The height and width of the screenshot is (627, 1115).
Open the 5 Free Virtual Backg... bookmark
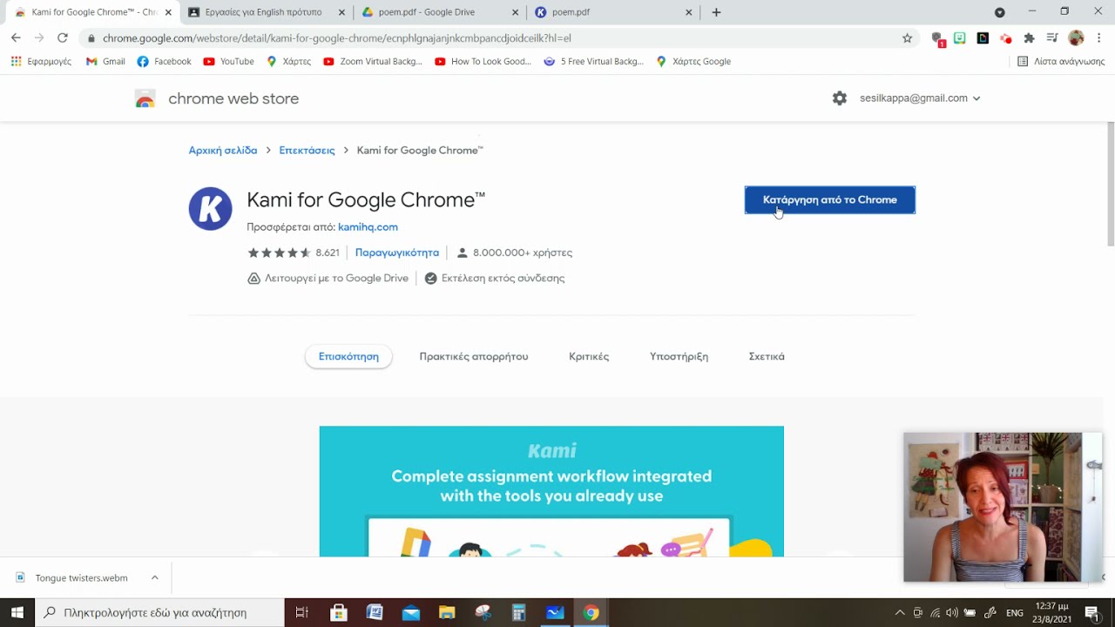click(593, 62)
